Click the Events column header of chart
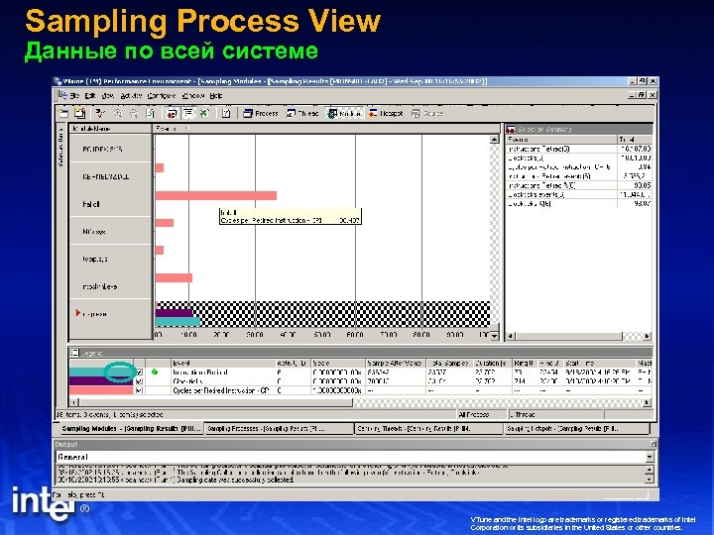The height and width of the screenshot is (535, 714). 326,129
